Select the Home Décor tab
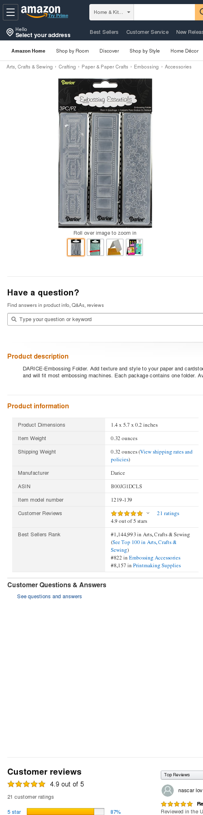The image size is (203, 815). [185, 51]
